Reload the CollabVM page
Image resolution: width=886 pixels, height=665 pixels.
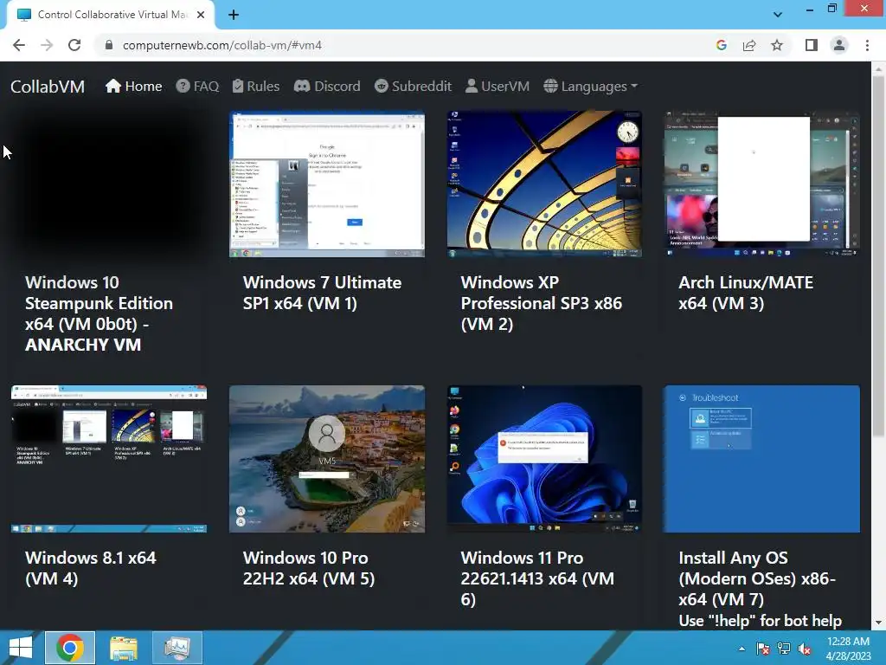tap(74, 45)
